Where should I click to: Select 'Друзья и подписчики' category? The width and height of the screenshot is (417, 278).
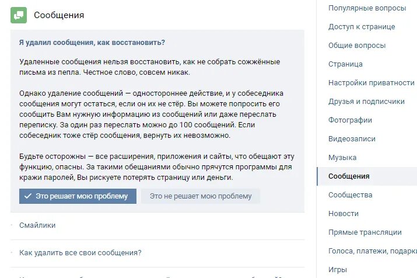point(366,102)
